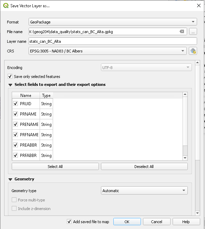Collapse the Select fields to export section

point(10,85)
